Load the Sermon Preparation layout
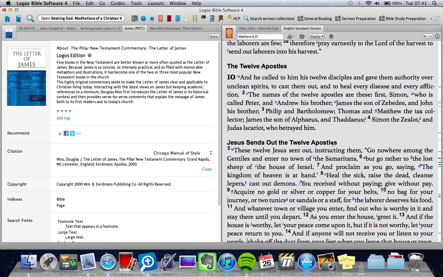 (355, 18)
